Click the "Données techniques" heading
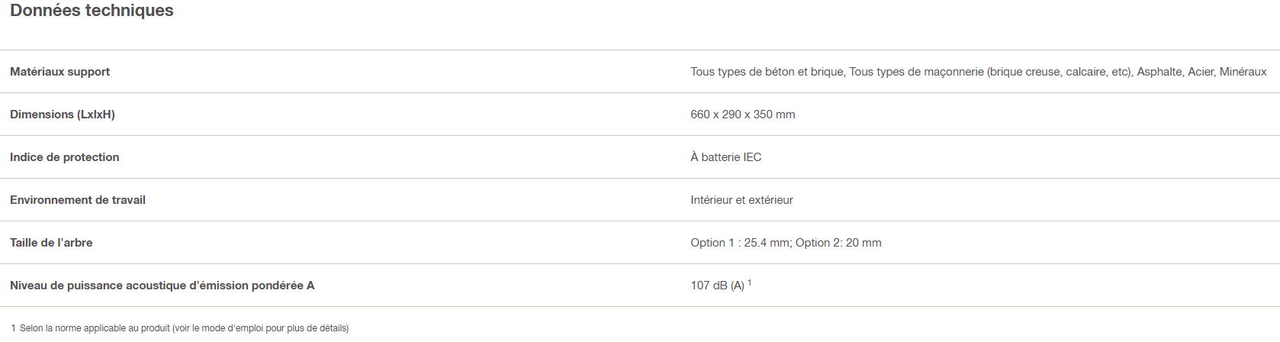The width and height of the screenshot is (1280, 342). [x=92, y=11]
